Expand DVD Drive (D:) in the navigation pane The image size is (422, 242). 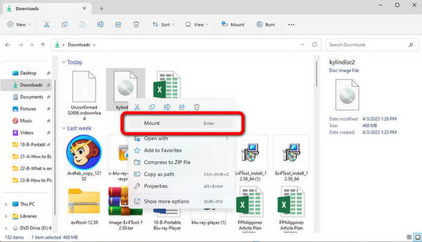pyautogui.click(x=5, y=228)
